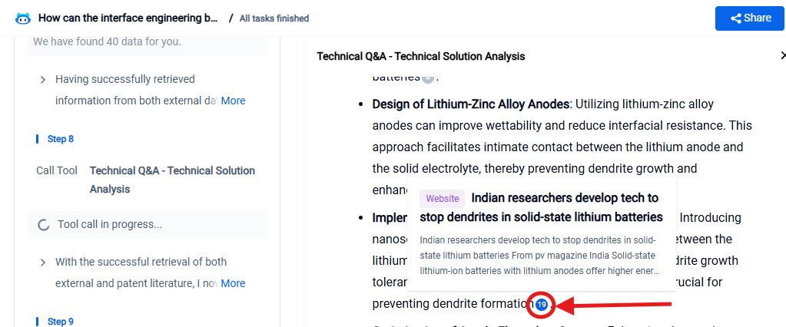The width and height of the screenshot is (786, 327).
Task: Click the Share button
Action: click(x=750, y=18)
